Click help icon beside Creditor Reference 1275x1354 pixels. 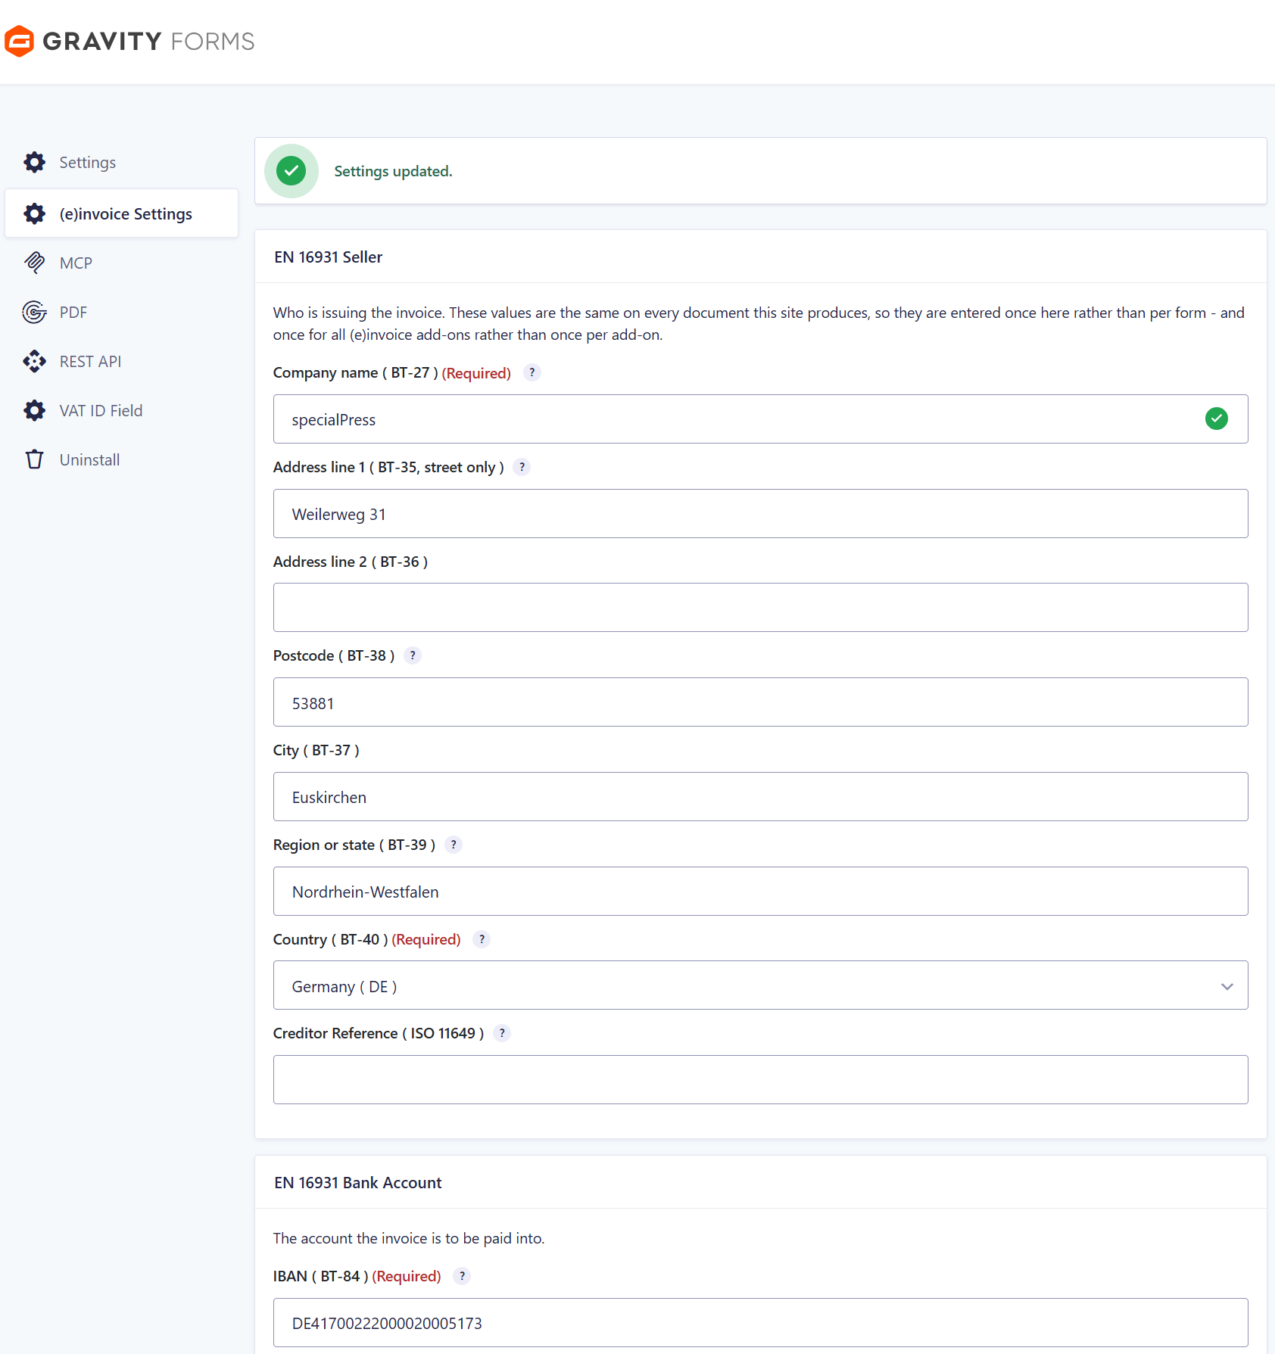click(502, 1033)
